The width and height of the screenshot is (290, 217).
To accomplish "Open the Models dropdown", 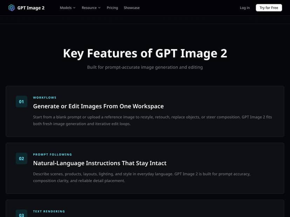I will pyautogui.click(x=67, y=7).
